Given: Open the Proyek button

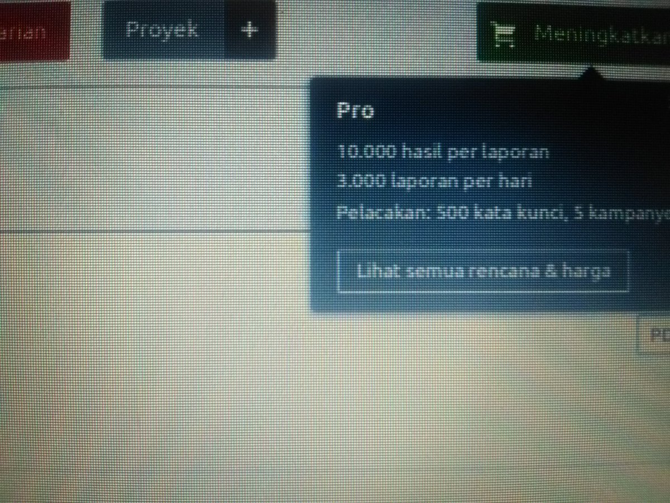Looking at the screenshot, I should coord(164,29).
